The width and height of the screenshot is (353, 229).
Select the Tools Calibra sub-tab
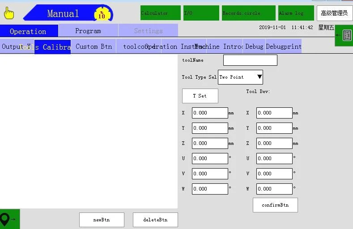[52, 47]
